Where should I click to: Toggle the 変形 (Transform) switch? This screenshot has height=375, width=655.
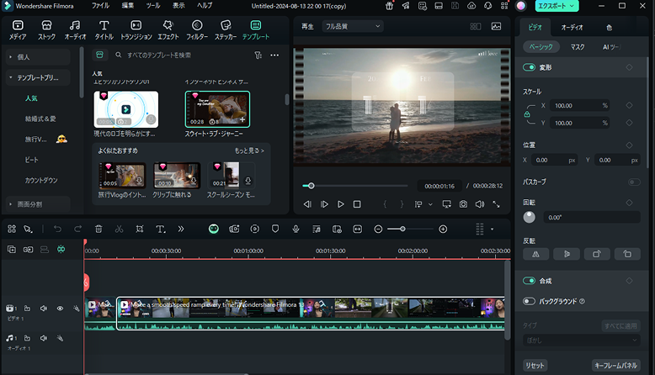[x=529, y=67]
